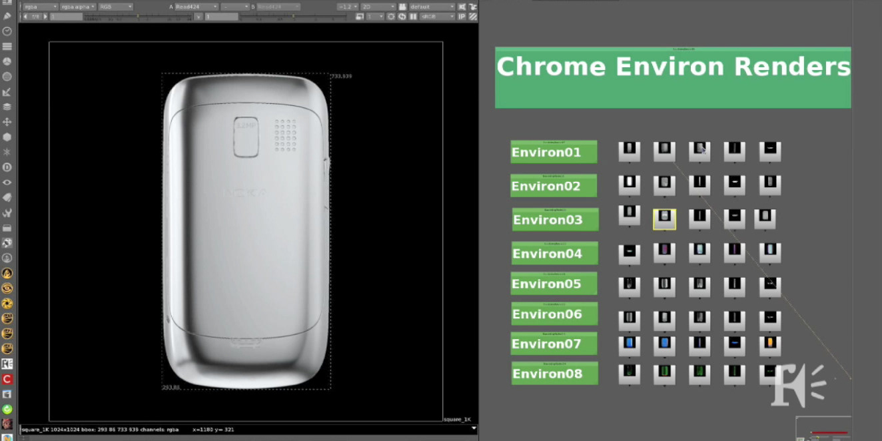The width and height of the screenshot is (882, 441).
Task: Toggle the region of interest icon
Action: 391,16
